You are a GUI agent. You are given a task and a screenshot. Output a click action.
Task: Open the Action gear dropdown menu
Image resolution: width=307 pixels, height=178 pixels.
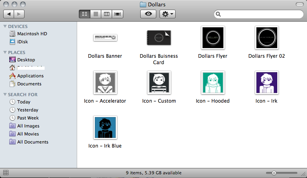(x=168, y=14)
